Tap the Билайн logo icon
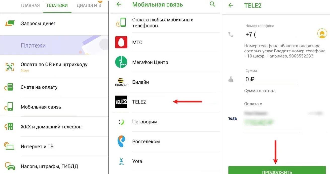This screenshot has height=174, width=330. pyautogui.click(x=121, y=82)
